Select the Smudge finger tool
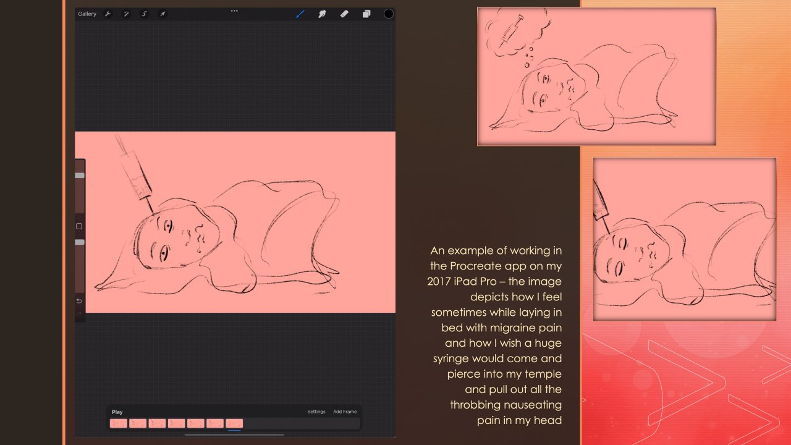This screenshot has width=791, height=445. [322, 14]
